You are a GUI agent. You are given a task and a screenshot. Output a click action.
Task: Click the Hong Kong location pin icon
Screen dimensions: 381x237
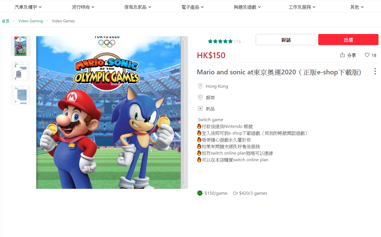[200, 86]
